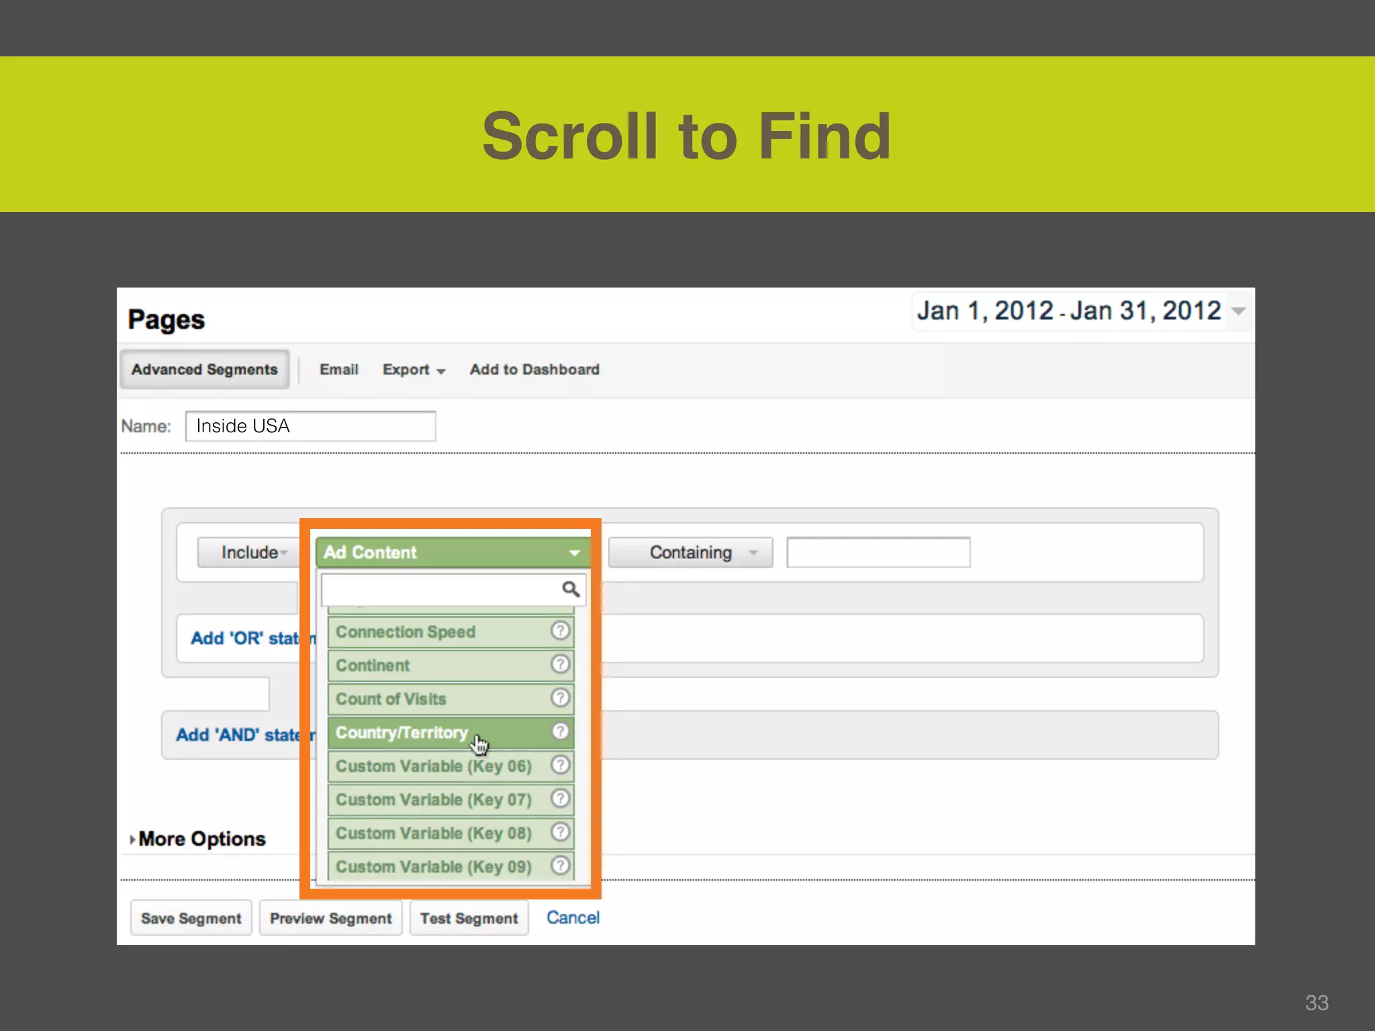The width and height of the screenshot is (1375, 1031).
Task: Select Country/Territory from the list
Action: [401, 732]
